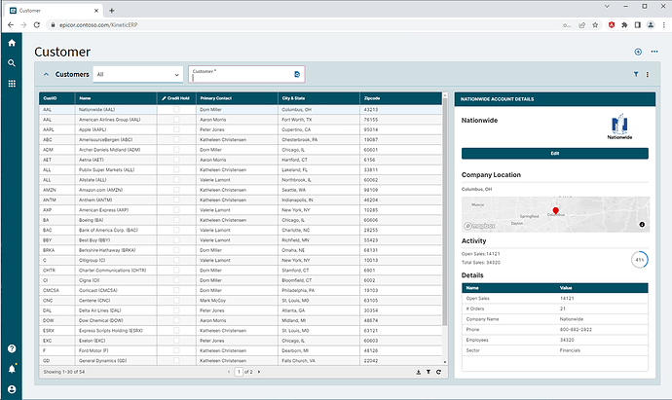The width and height of the screenshot is (672, 400).
Task: Click the filter icon in Customers header
Action: point(635,74)
